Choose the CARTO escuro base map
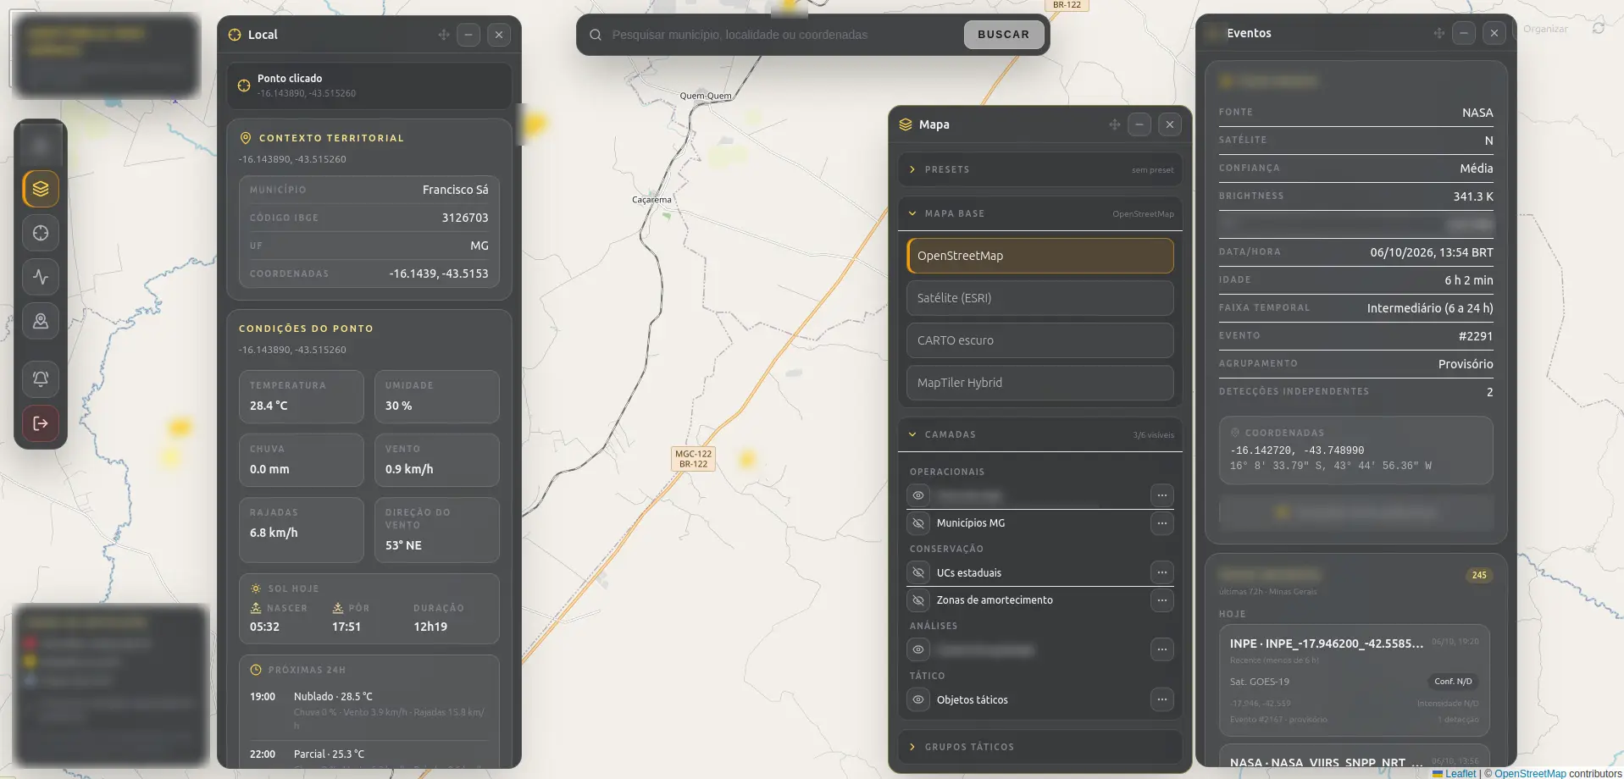Viewport: 1624px width, 779px height. click(1040, 340)
